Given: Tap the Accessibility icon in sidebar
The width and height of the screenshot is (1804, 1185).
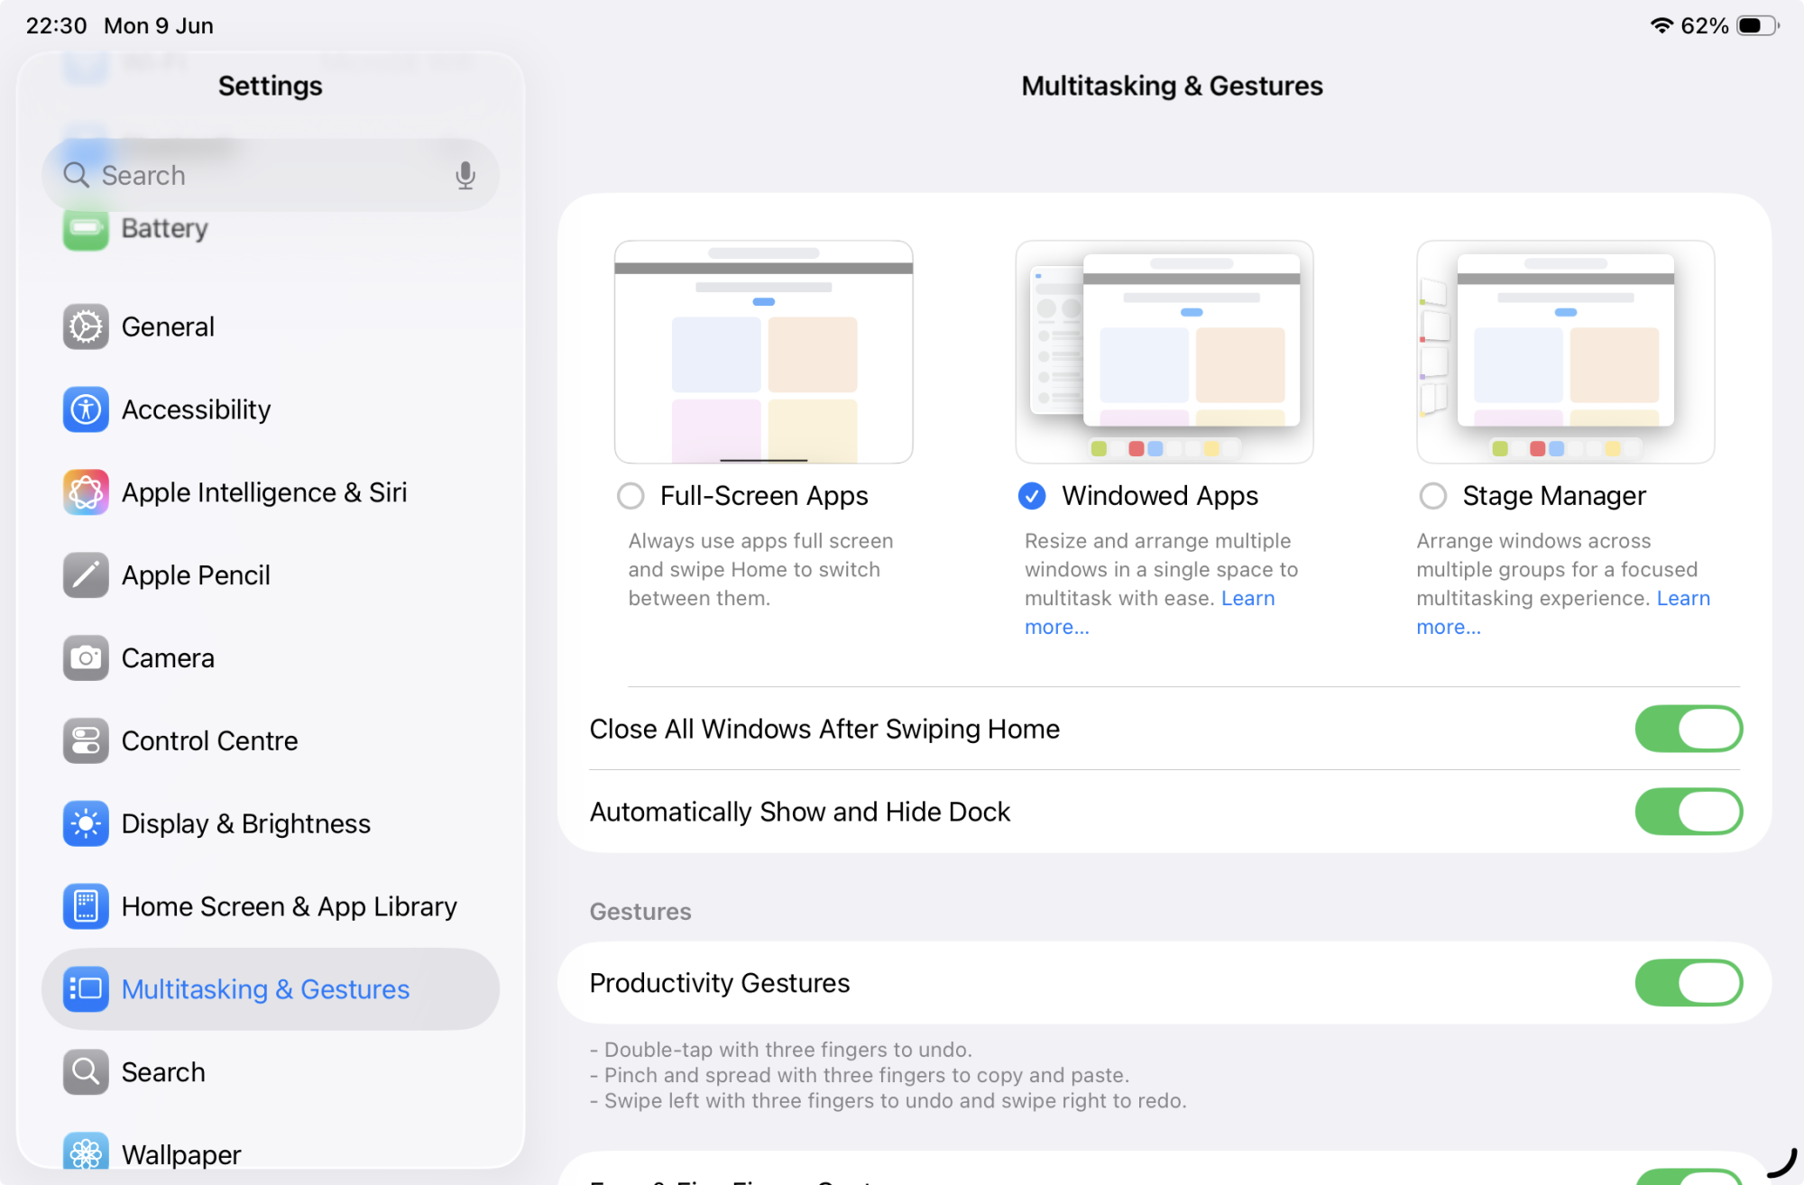Looking at the screenshot, I should [x=86, y=409].
